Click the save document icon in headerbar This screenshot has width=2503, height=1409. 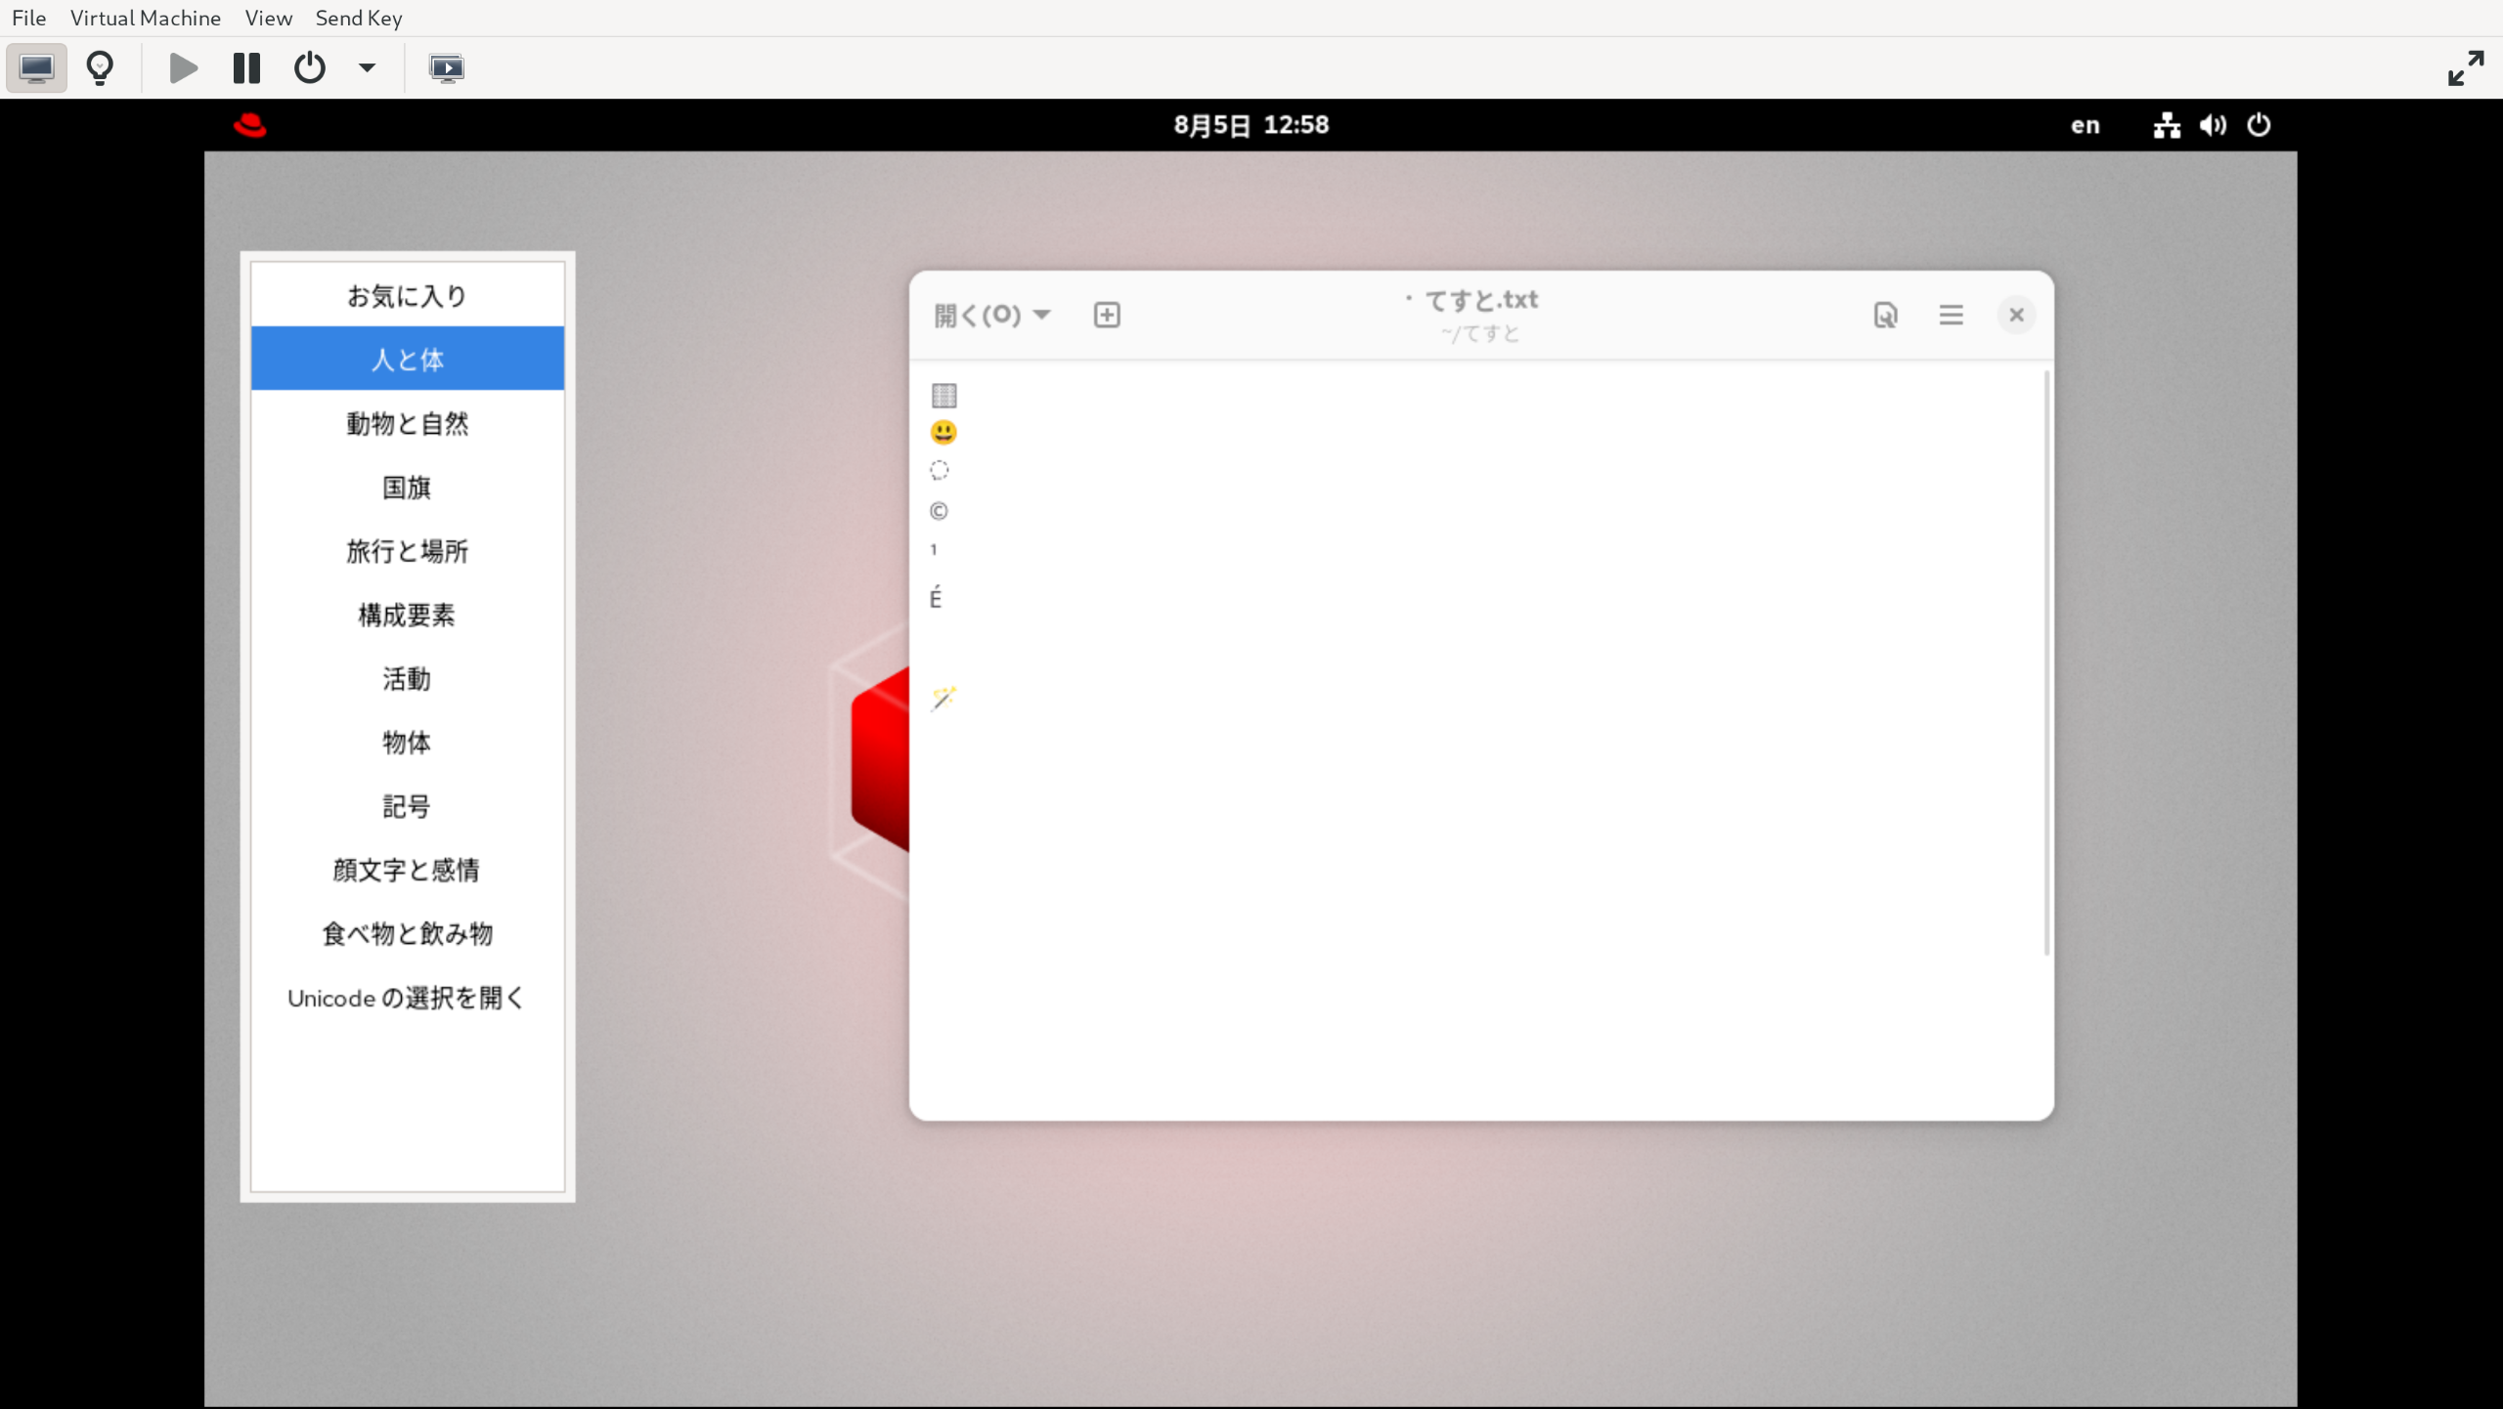[x=1885, y=315]
